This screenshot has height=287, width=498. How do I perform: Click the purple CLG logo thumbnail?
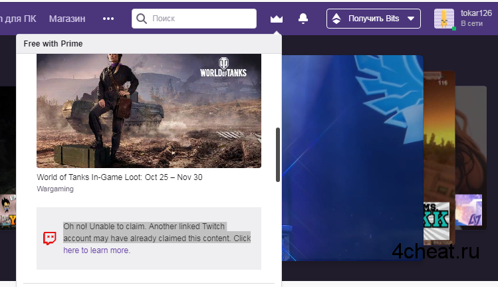[x=469, y=210]
